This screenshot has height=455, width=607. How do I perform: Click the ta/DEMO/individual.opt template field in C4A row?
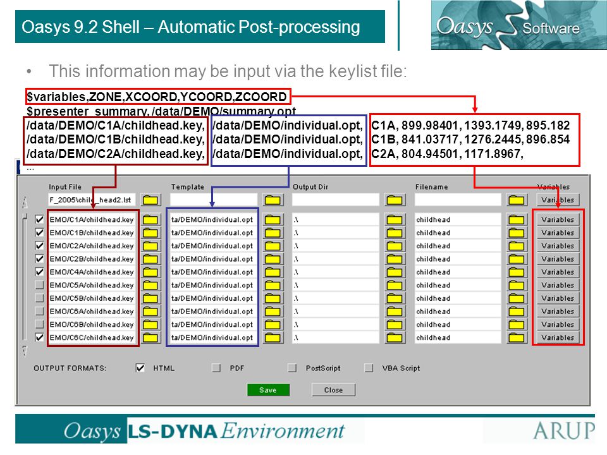click(213, 272)
